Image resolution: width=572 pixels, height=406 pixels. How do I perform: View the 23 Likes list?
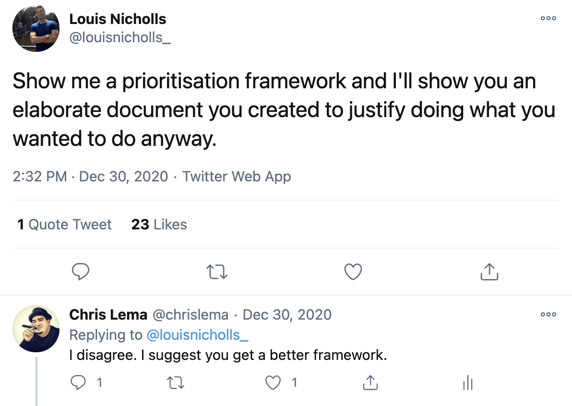click(158, 224)
